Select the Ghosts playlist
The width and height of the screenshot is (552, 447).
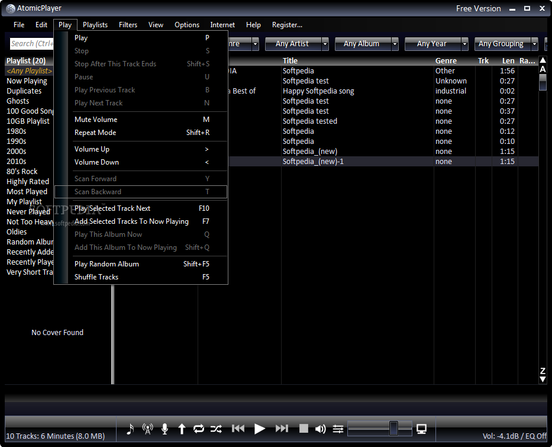pyautogui.click(x=18, y=101)
